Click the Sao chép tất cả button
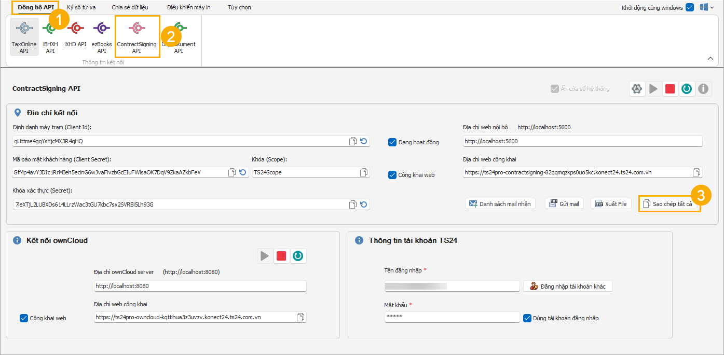The width and height of the screenshot is (724, 355). 669,204
